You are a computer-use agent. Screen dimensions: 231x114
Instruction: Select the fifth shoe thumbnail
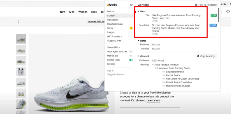(21, 83)
